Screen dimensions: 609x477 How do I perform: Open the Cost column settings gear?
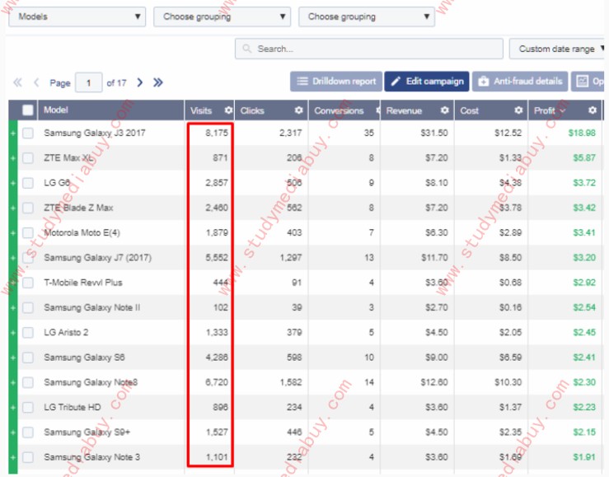pos(518,110)
